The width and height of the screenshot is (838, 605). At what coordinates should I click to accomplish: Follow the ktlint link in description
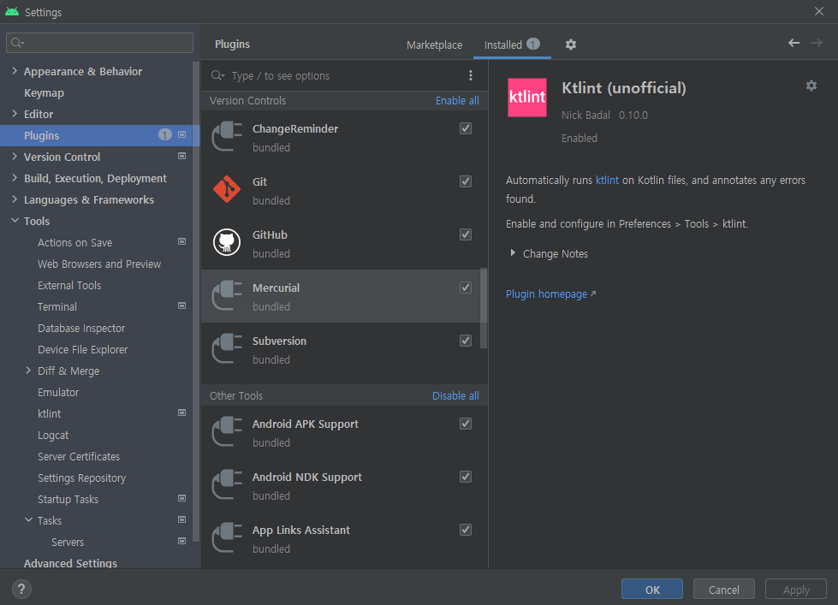[x=607, y=180]
